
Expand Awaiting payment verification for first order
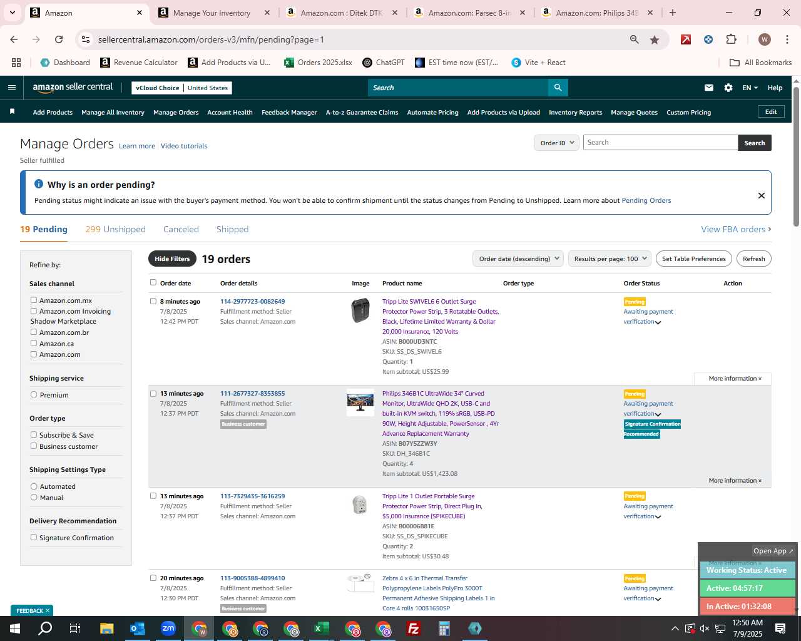pyautogui.click(x=658, y=322)
